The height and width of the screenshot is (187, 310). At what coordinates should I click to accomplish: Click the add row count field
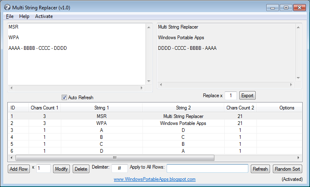point(43,169)
